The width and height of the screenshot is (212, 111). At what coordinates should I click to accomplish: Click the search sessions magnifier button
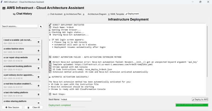coord(41,26)
